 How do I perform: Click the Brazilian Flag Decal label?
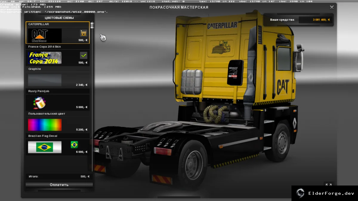pyautogui.click(x=43, y=136)
